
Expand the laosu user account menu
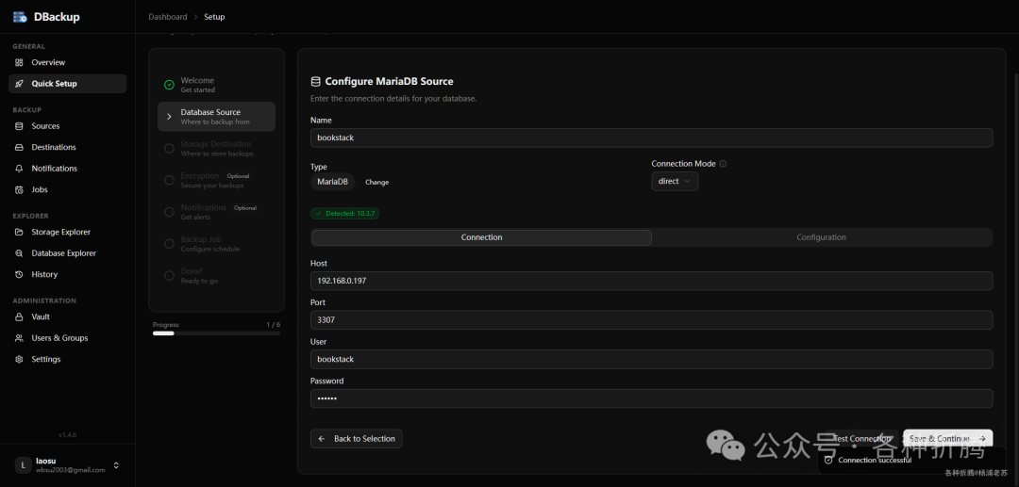tap(116, 465)
